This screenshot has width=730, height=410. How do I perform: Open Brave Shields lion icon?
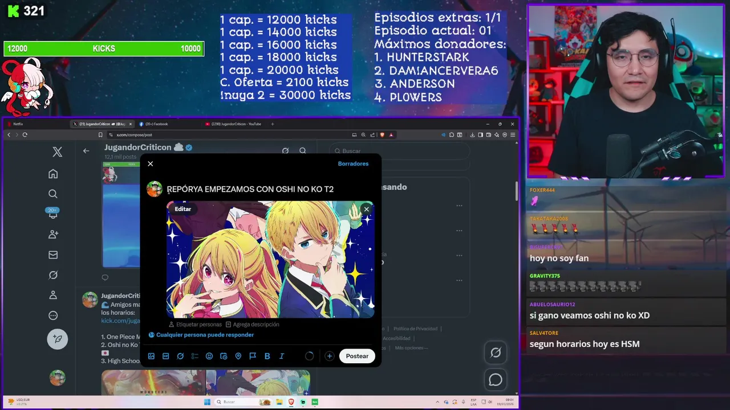(x=382, y=135)
